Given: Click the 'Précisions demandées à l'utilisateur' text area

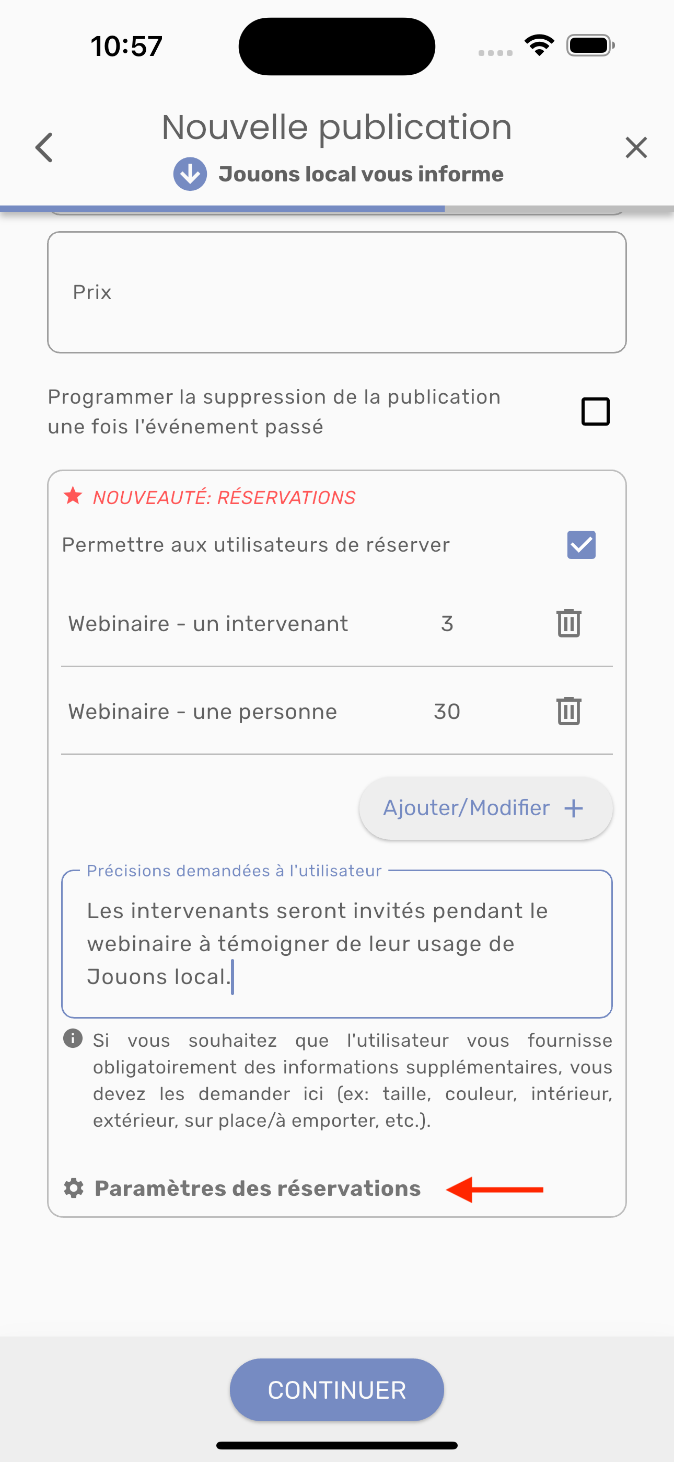Looking at the screenshot, I should (337, 944).
